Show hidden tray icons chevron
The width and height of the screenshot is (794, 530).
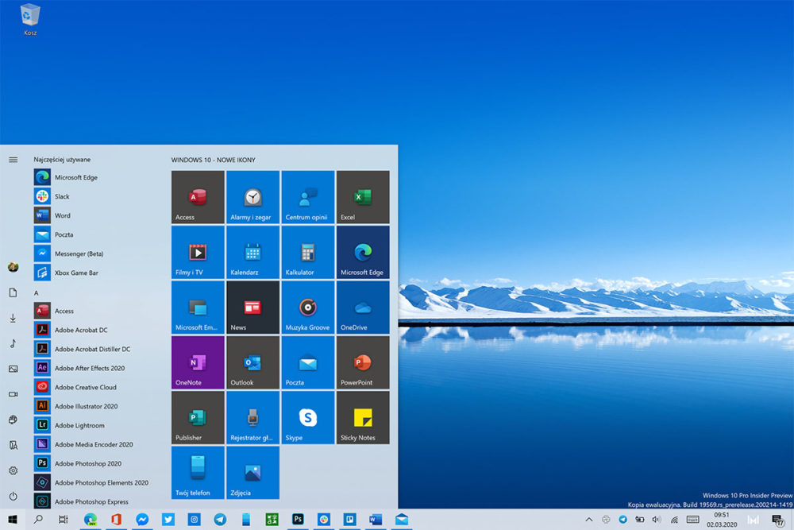(x=589, y=520)
